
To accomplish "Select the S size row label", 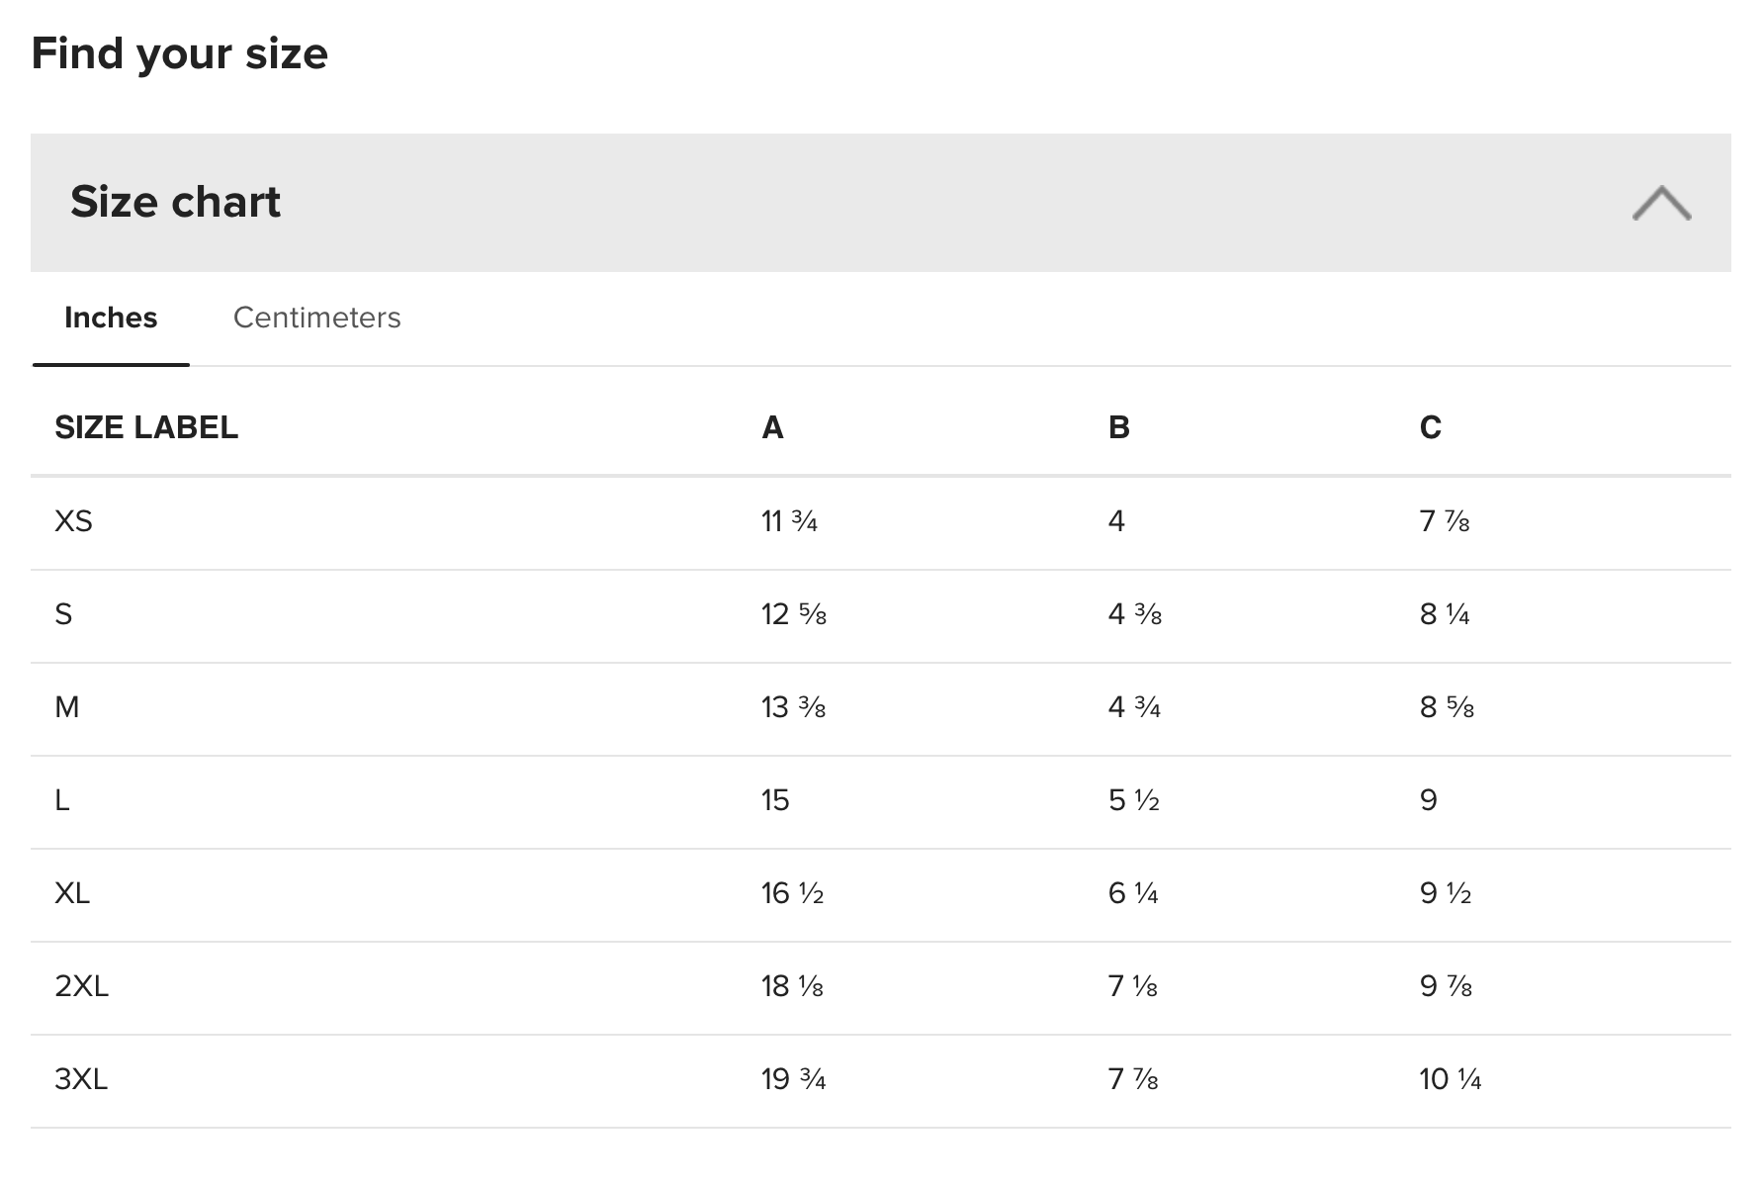I will (63, 614).
